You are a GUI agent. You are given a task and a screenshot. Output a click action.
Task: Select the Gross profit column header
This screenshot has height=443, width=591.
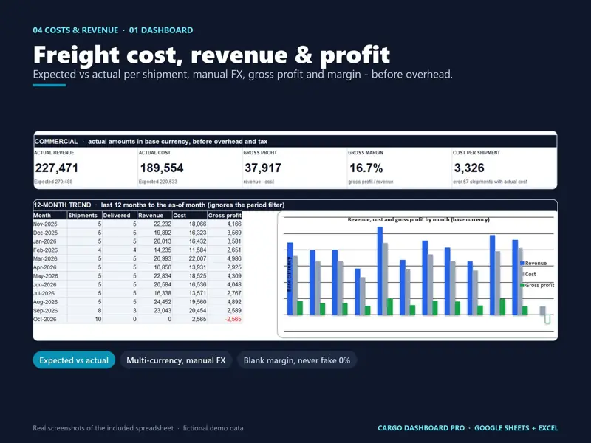[225, 216]
